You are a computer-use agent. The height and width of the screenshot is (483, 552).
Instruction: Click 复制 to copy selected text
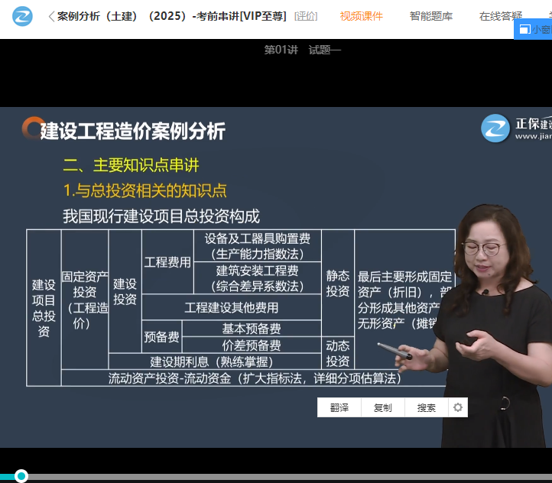pyautogui.click(x=382, y=408)
